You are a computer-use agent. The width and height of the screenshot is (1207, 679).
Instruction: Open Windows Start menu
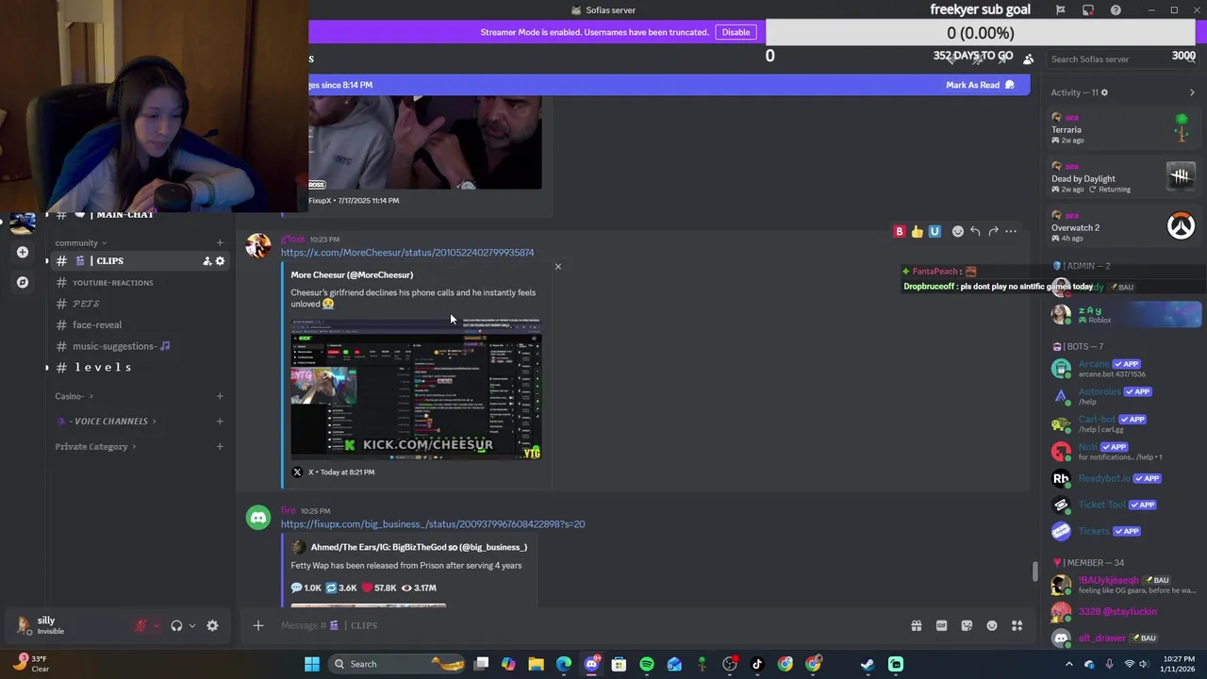[312, 664]
